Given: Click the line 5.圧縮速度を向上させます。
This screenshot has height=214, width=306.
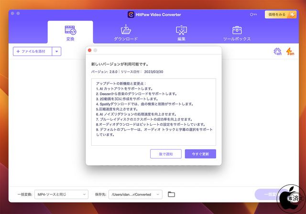Looking at the screenshot, I should coord(117,109).
